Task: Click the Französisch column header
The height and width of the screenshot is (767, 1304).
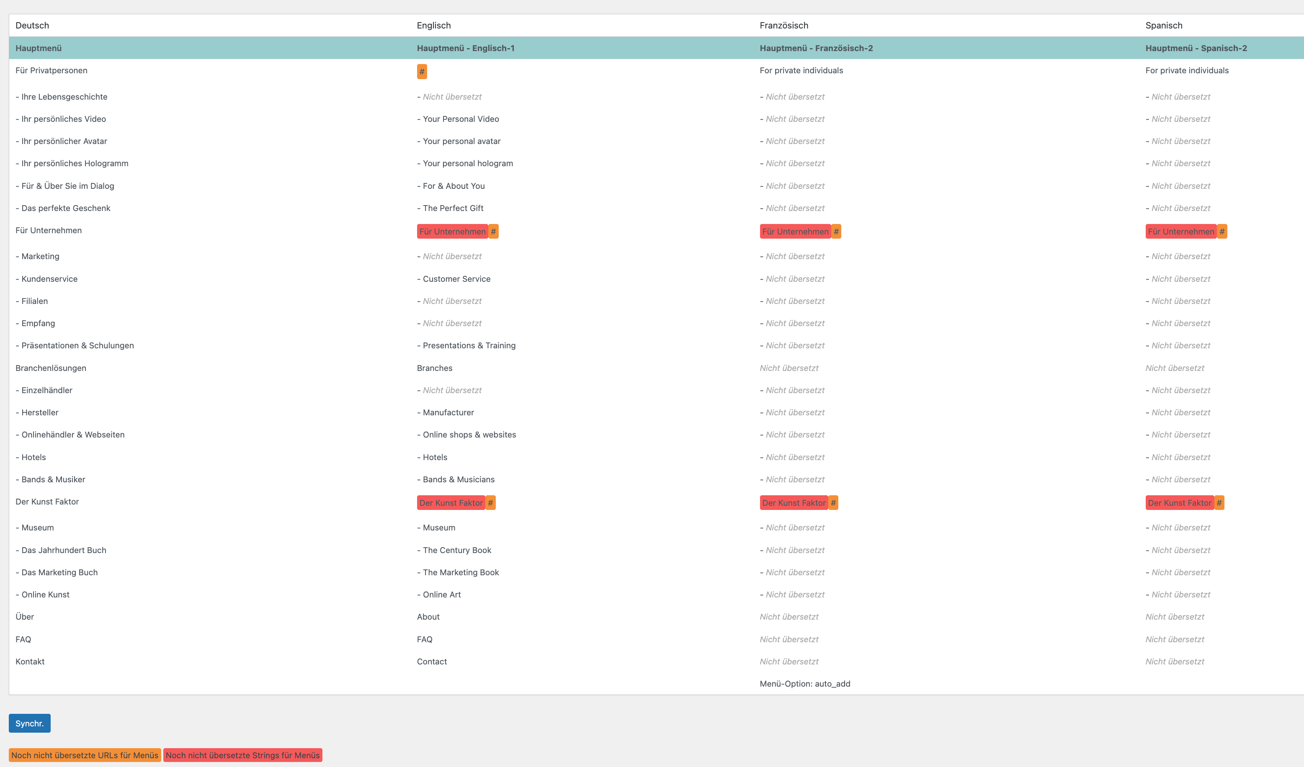Action: click(x=784, y=26)
